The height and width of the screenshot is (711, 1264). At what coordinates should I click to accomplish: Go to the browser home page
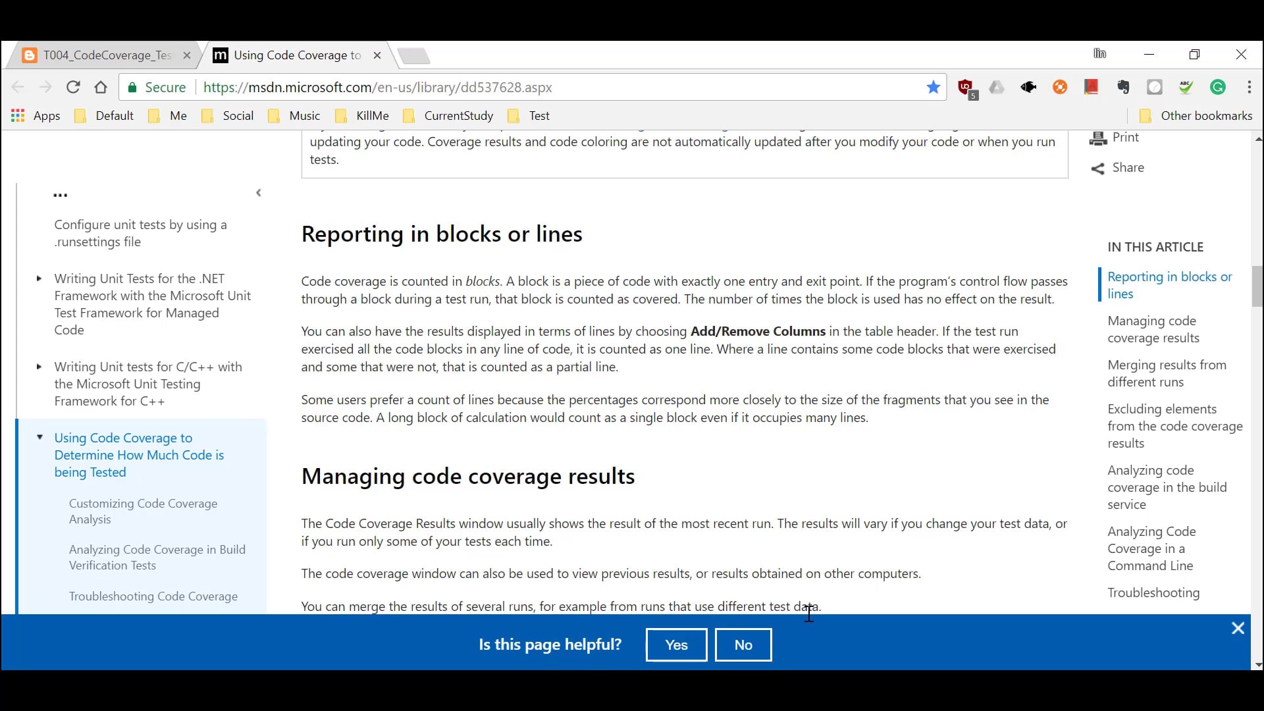100,87
